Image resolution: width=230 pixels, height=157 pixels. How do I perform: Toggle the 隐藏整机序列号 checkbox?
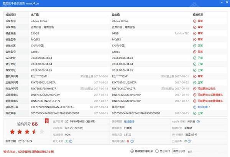[132, 151]
